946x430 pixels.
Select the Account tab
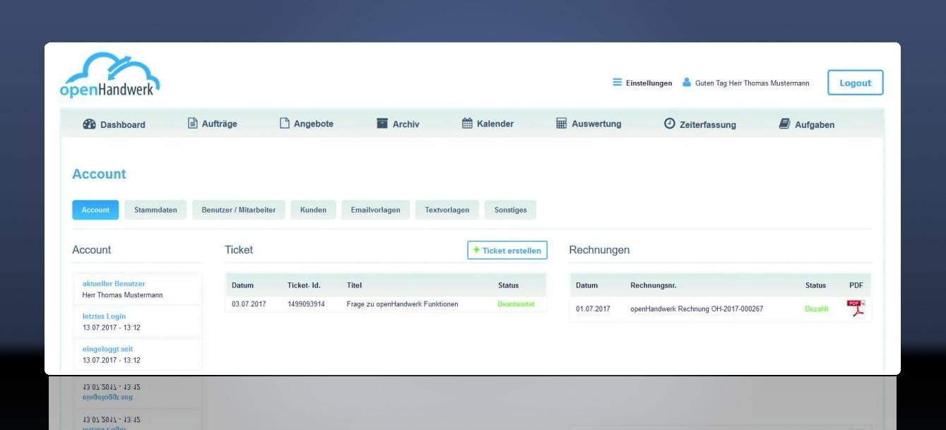(95, 210)
